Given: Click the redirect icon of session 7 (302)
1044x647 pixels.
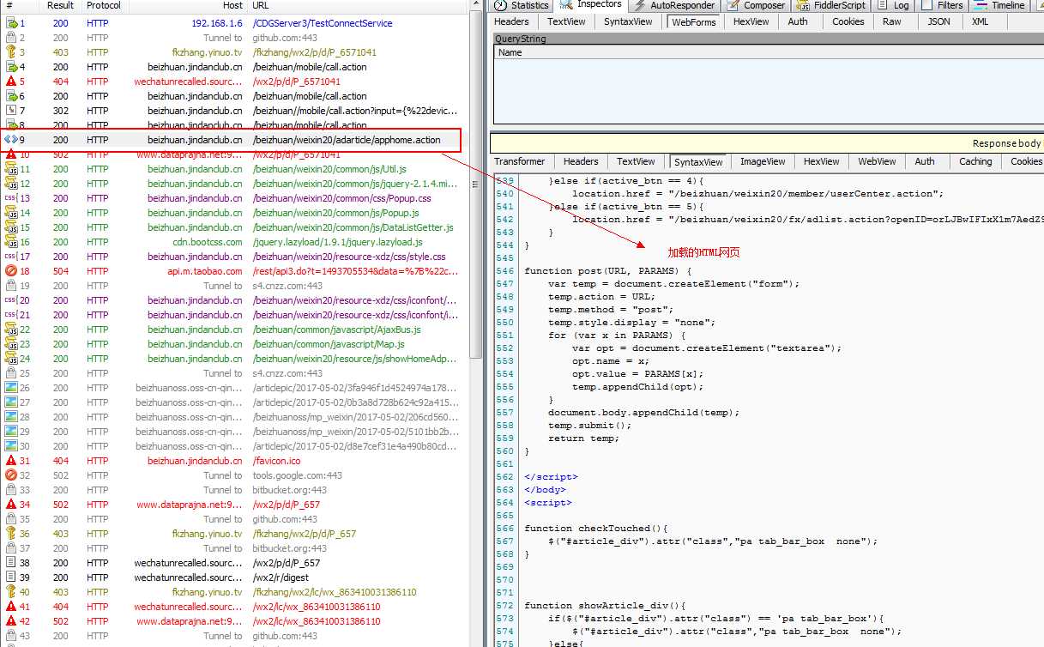Looking at the screenshot, I should [11, 111].
